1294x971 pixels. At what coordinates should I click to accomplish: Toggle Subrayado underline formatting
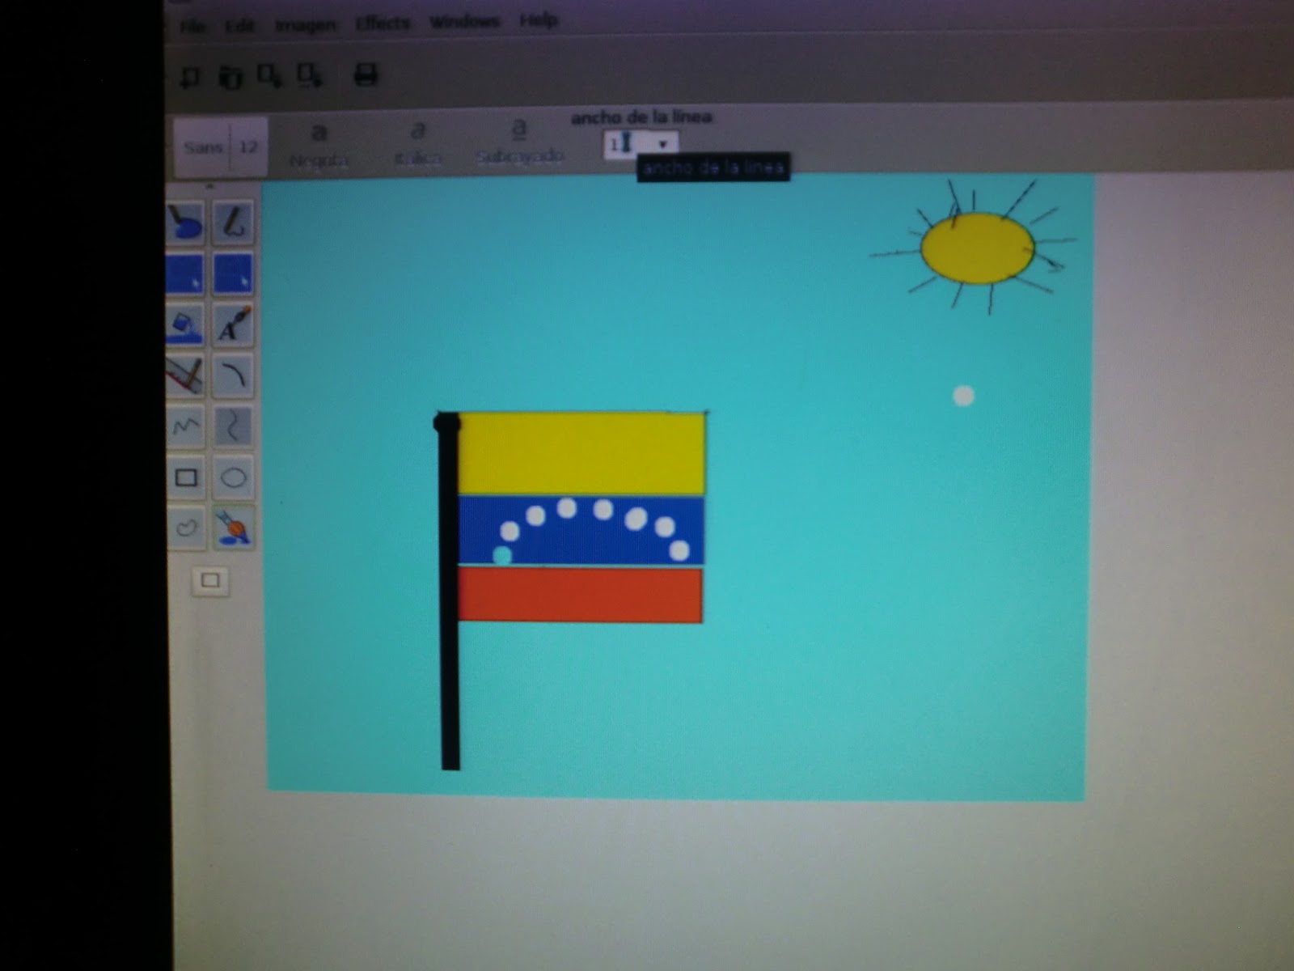[519, 142]
